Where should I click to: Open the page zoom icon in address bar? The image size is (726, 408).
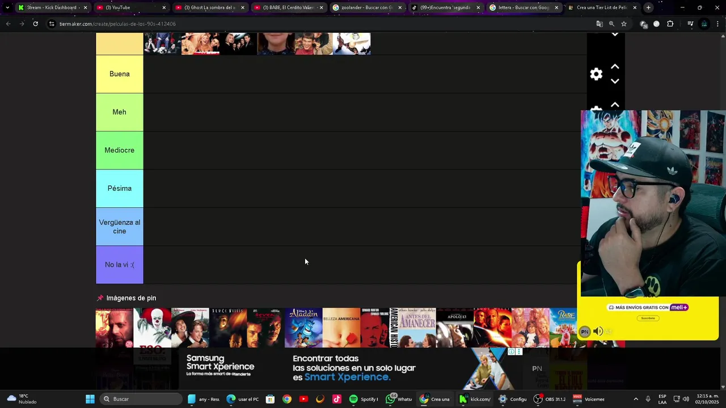(x=611, y=24)
